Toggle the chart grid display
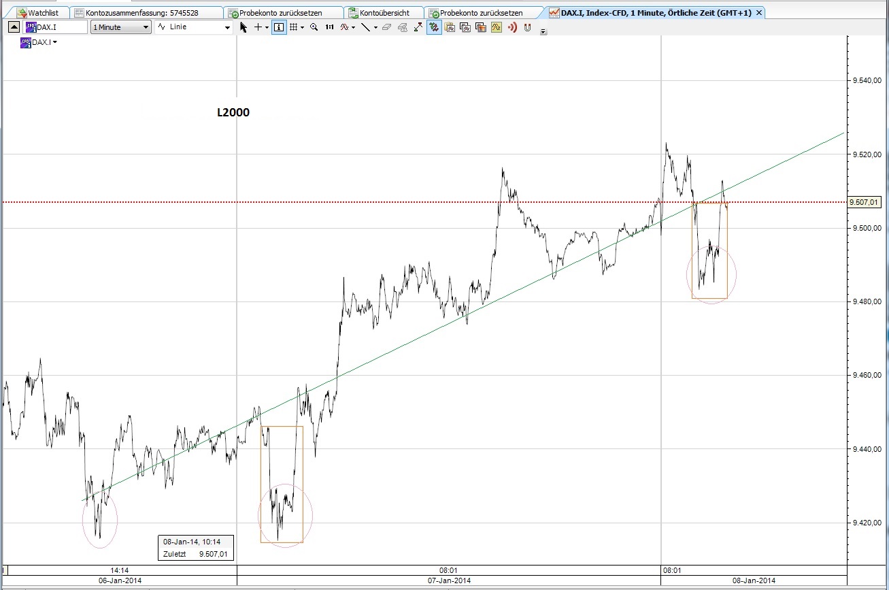Viewport: 889px width, 590px height. tap(294, 27)
